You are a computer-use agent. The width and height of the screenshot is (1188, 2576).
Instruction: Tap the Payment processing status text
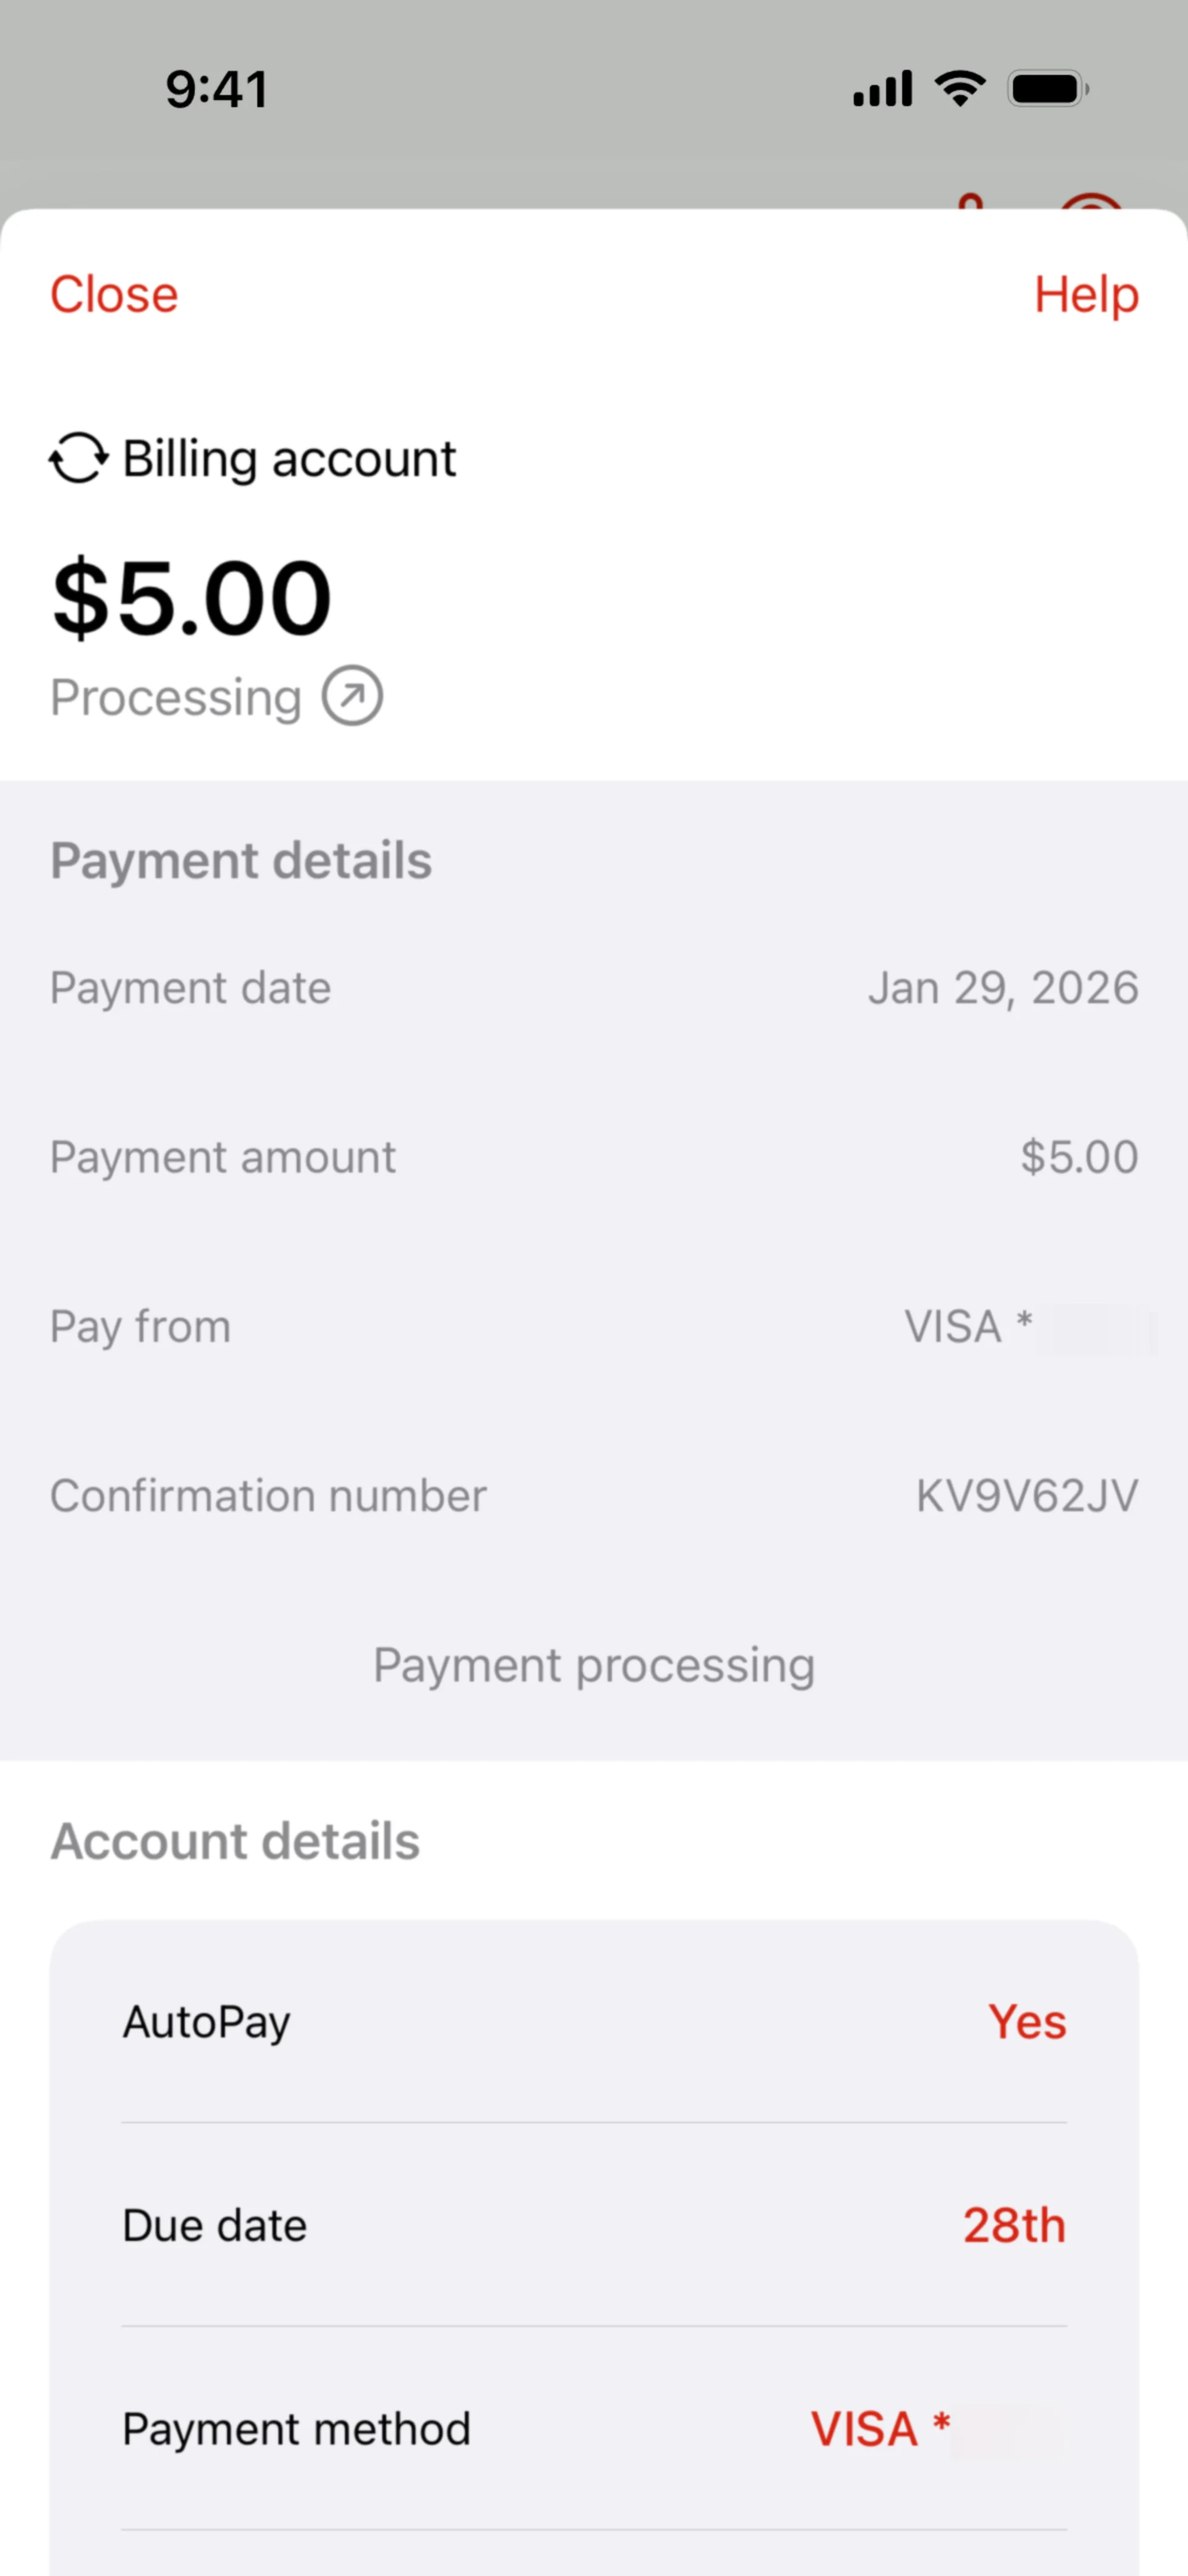pos(594,1666)
